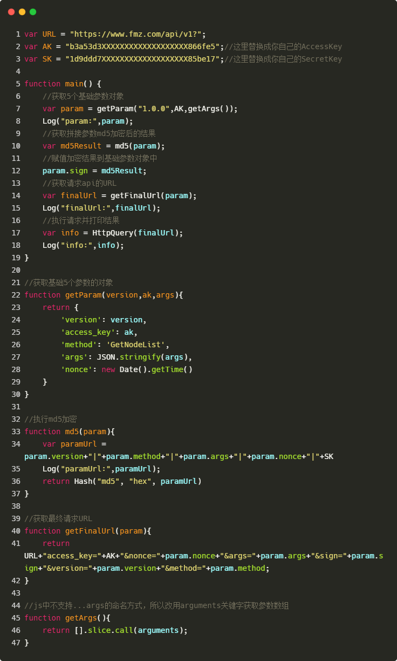
Task: Click the "function main()" declaration
Action: click(63, 84)
